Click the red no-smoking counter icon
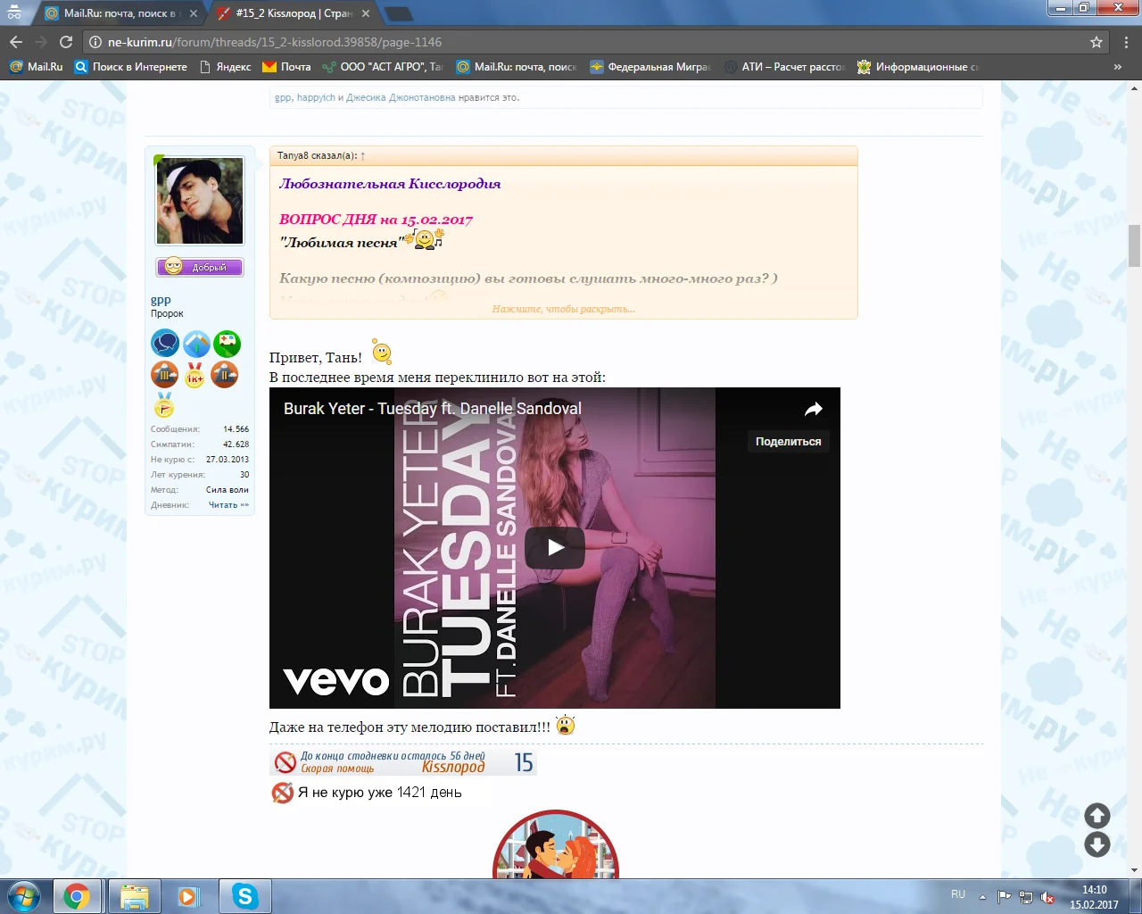 pyautogui.click(x=282, y=793)
